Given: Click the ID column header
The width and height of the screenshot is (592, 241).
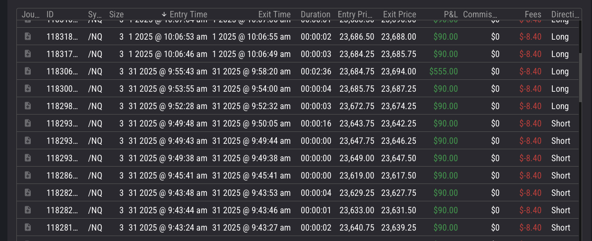Looking at the screenshot, I should (50, 14).
